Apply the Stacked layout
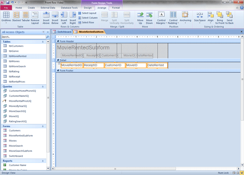This screenshot has height=175, width=244. [x=16, y=16]
